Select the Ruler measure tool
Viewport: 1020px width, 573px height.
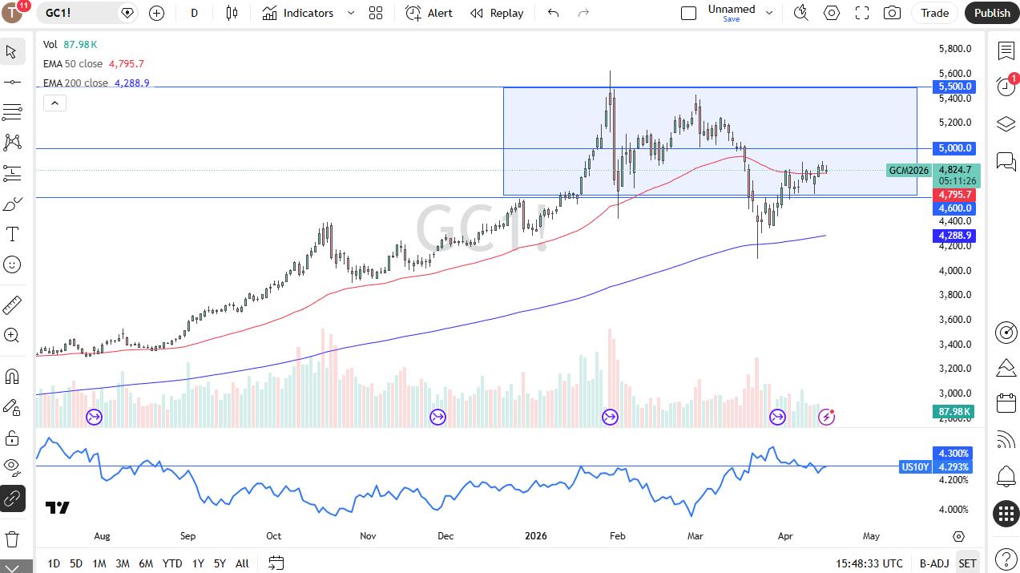12,305
